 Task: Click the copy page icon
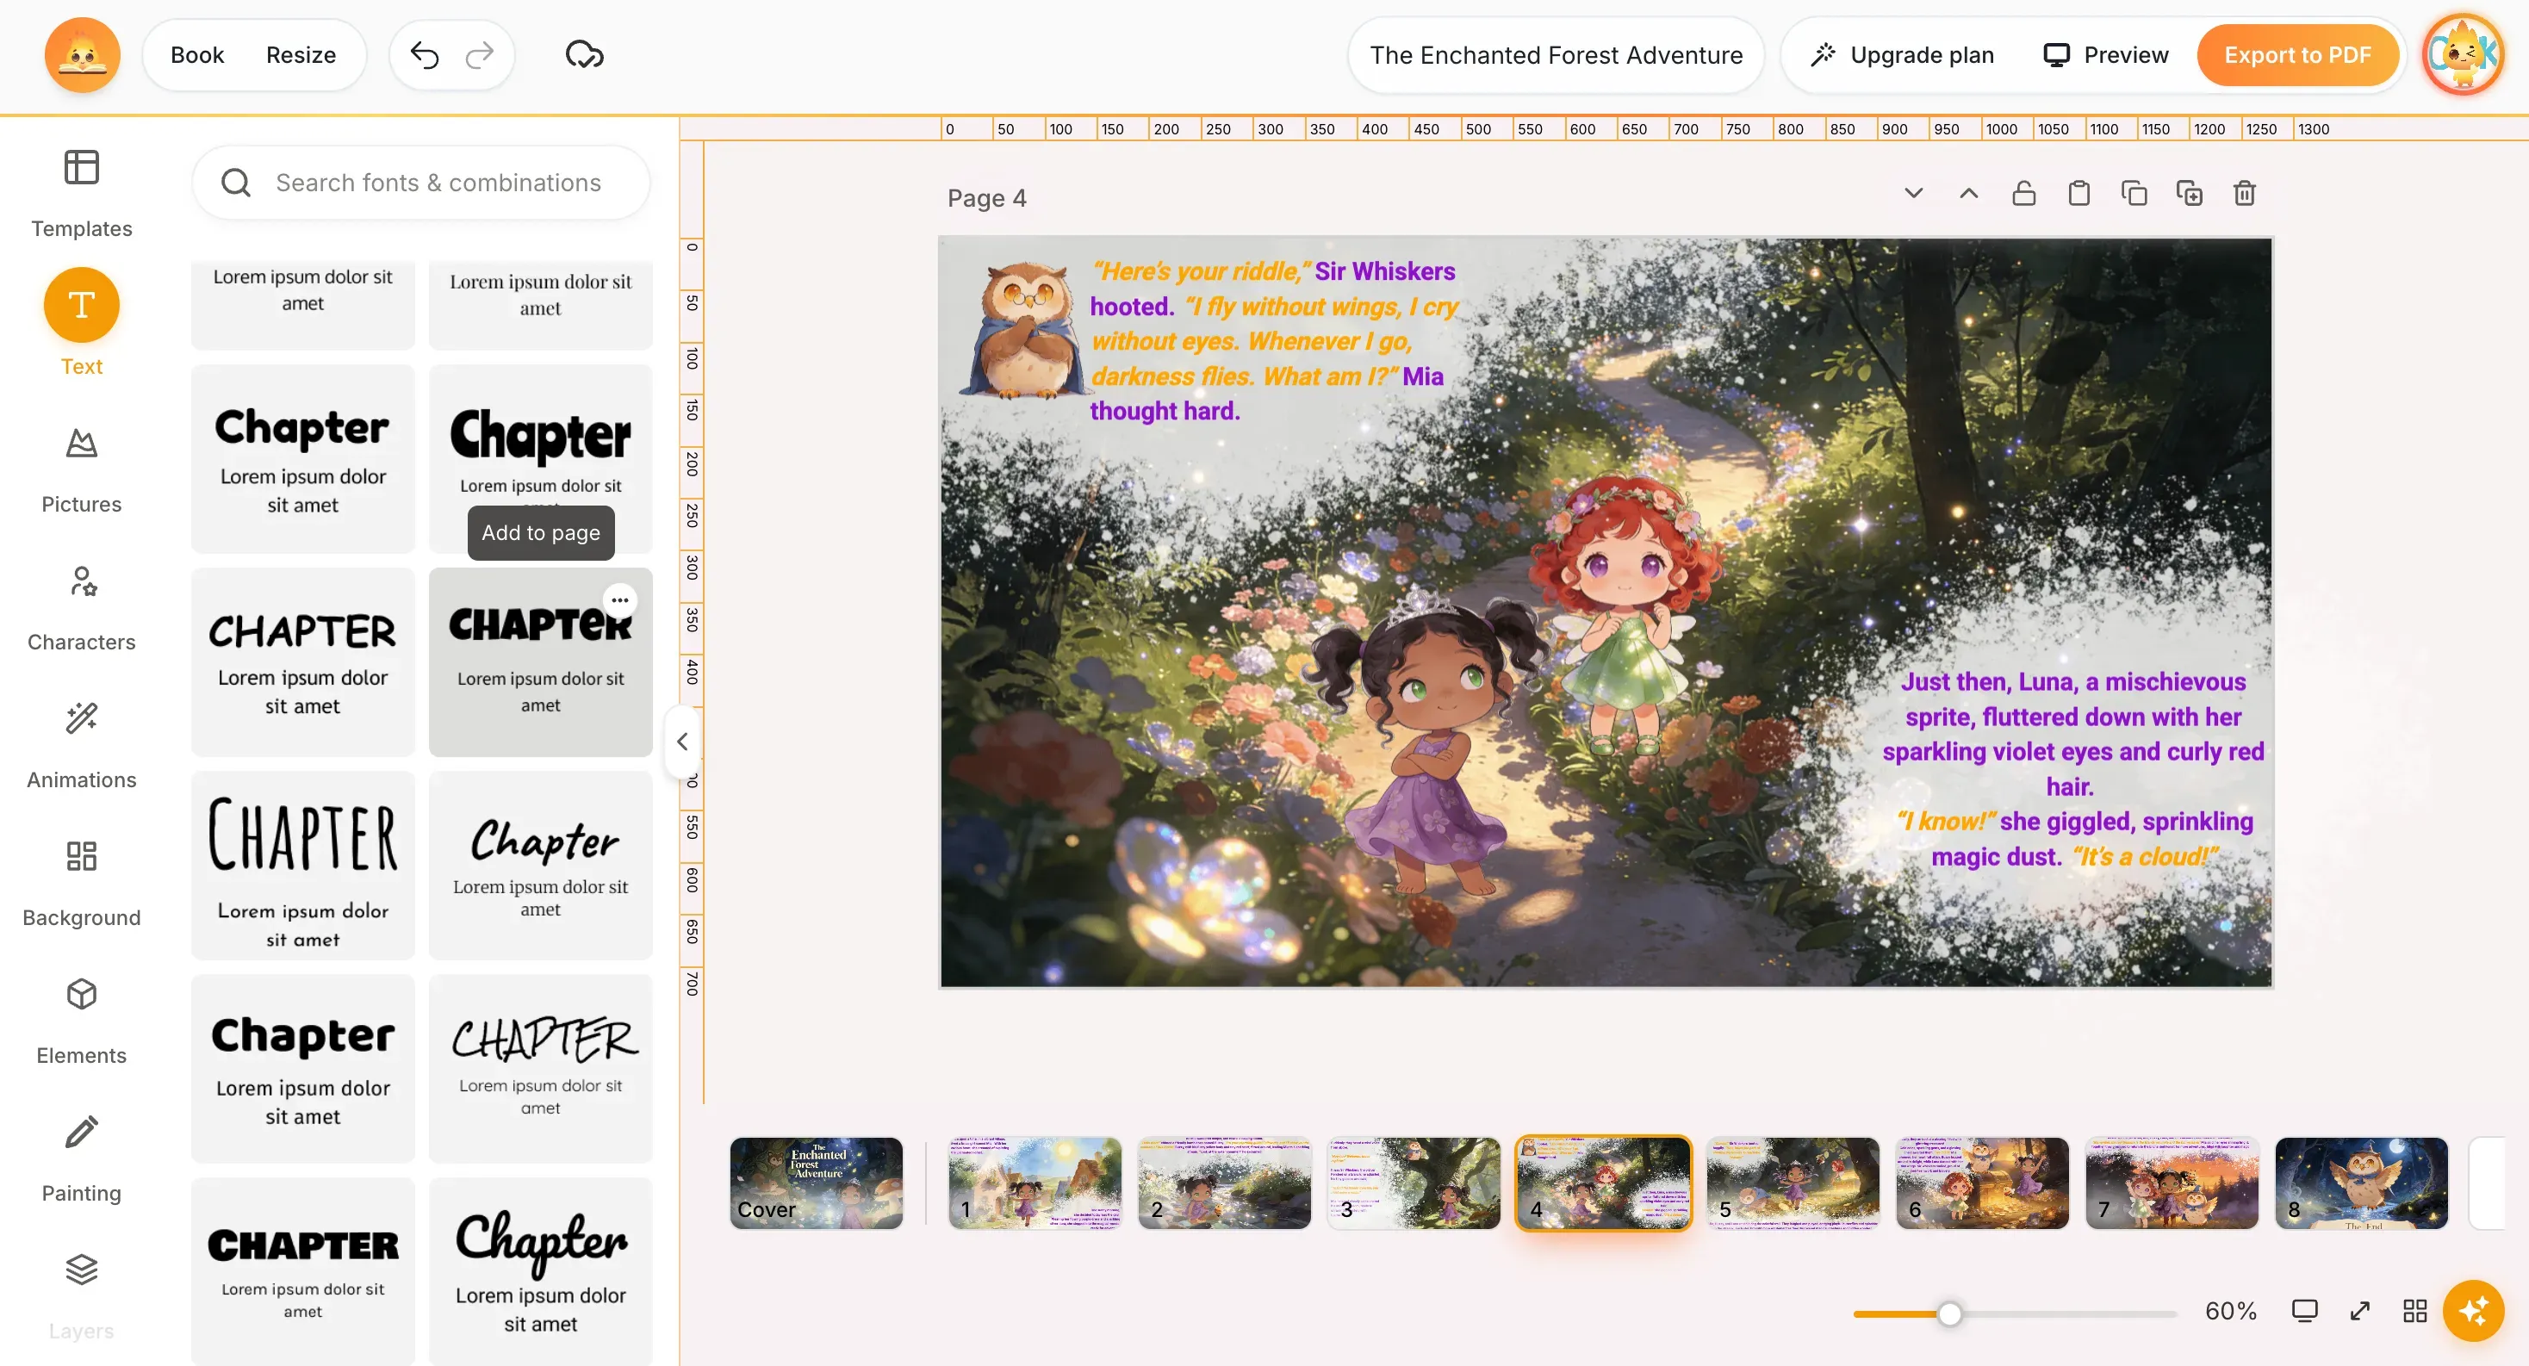tap(2134, 192)
